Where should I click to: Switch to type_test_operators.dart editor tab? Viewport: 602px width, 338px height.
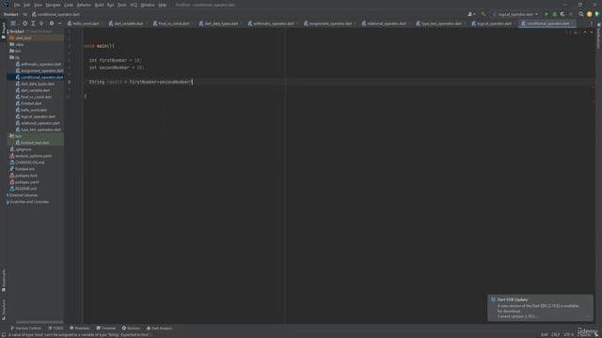[x=441, y=23]
